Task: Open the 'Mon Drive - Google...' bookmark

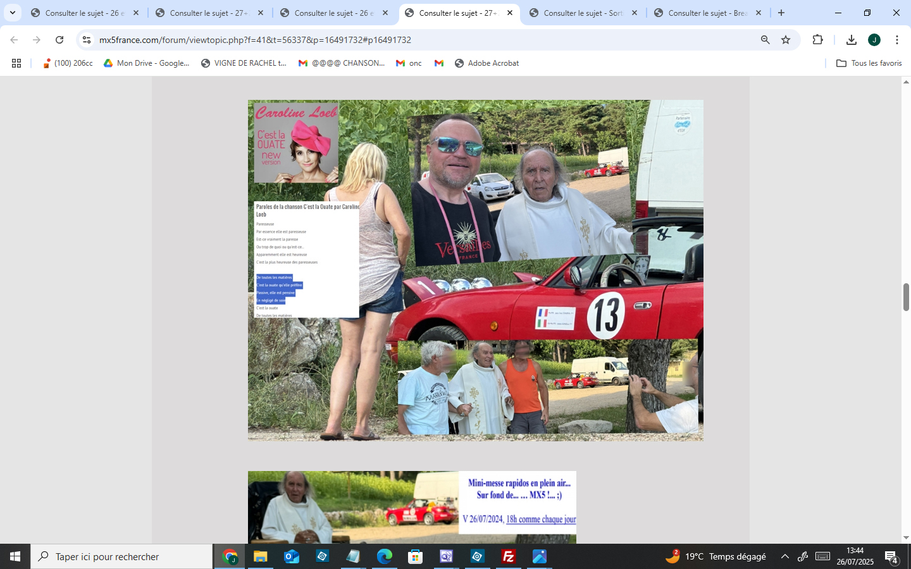Action: tap(146, 63)
